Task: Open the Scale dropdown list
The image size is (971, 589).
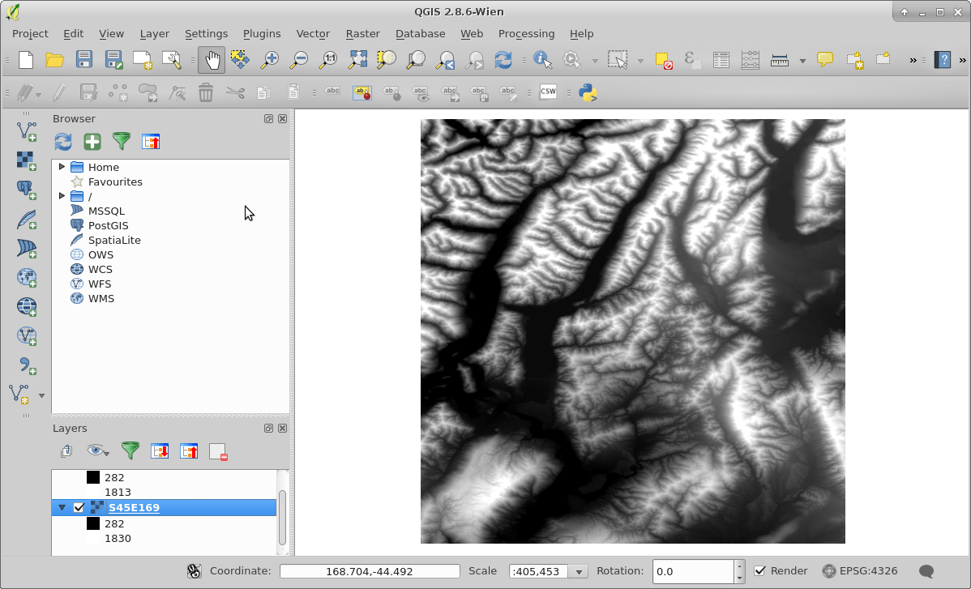Action: click(x=579, y=572)
